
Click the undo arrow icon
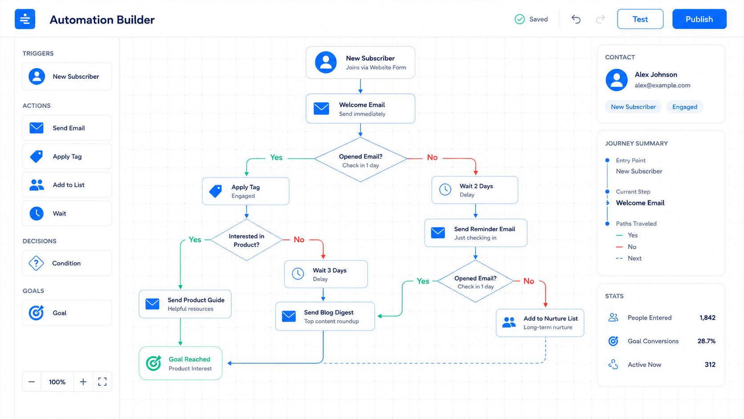576,19
